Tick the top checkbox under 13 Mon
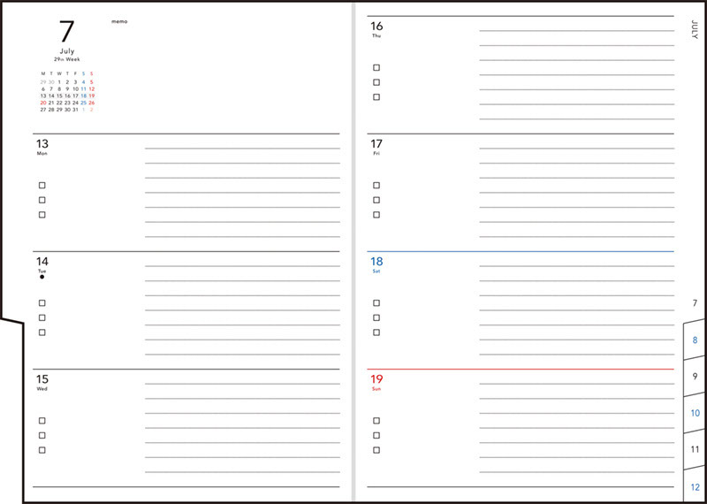 click(x=42, y=186)
